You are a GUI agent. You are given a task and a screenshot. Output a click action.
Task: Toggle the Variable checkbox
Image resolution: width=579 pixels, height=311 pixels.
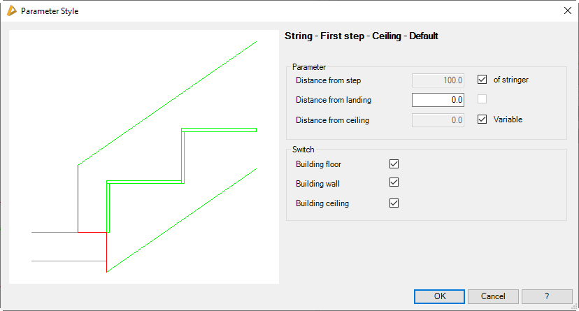[x=482, y=120]
